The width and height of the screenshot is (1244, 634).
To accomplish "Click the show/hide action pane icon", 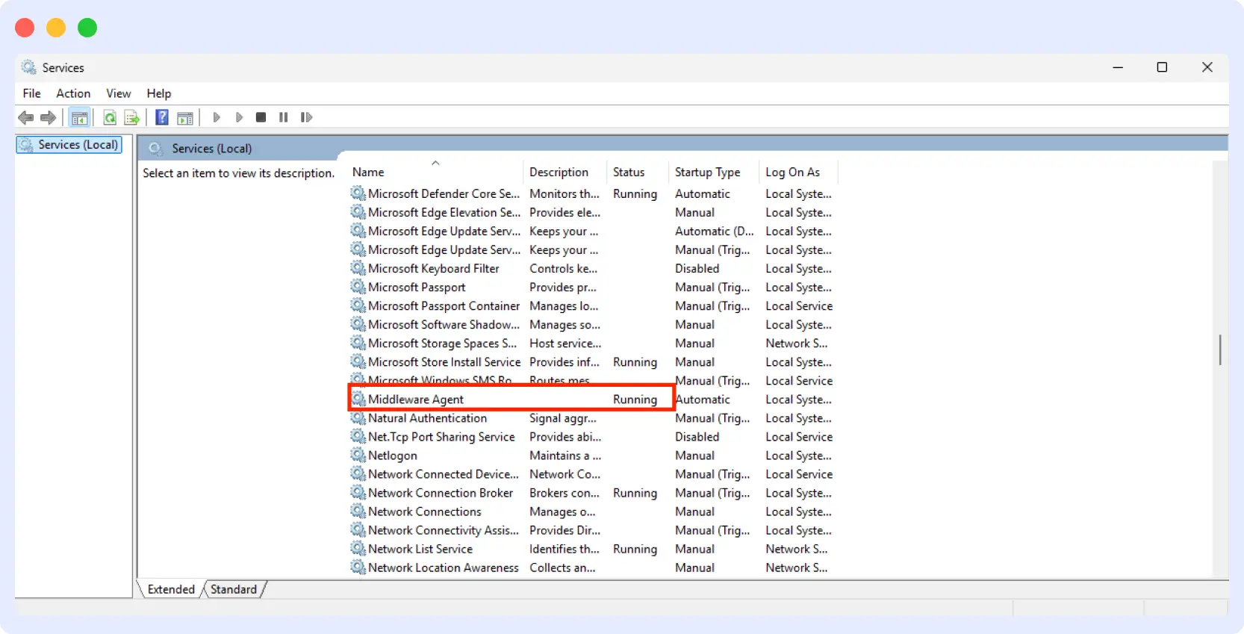I will [185, 117].
